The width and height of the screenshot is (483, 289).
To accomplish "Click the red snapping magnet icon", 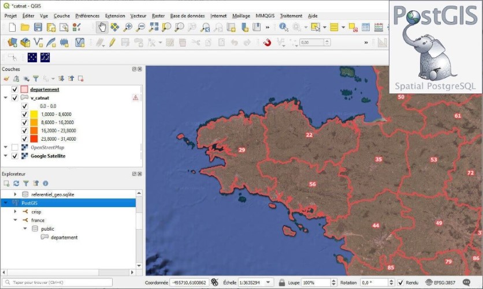I will (x=267, y=42).
